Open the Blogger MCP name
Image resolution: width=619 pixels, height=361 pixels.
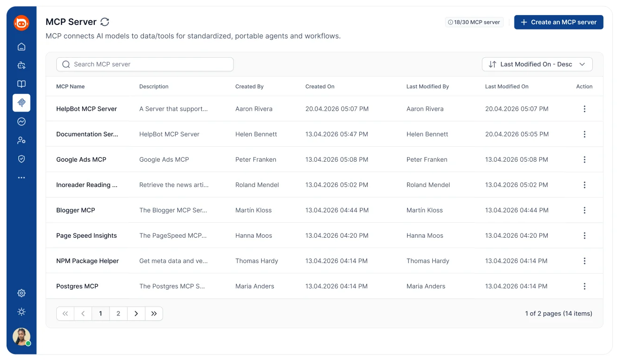click(x=75, y=210)
